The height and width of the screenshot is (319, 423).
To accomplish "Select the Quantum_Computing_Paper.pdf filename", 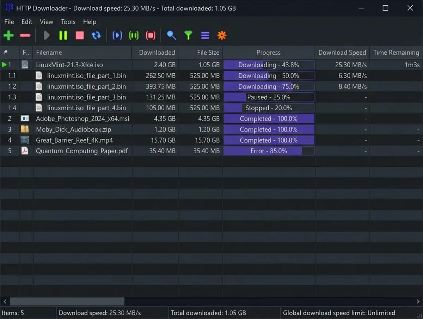I will click(82, 151).
